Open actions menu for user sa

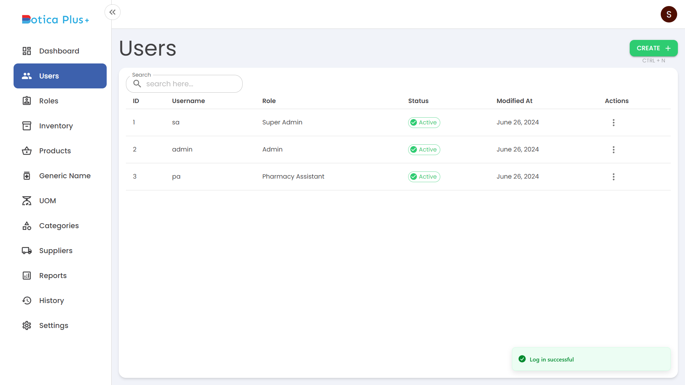tap(613, 123)
